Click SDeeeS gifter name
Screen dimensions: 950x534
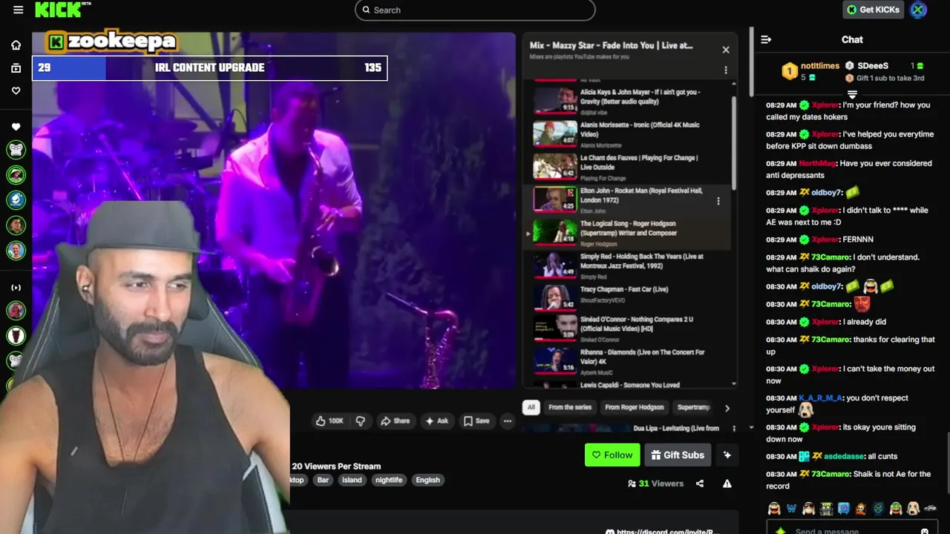[873, 66]
